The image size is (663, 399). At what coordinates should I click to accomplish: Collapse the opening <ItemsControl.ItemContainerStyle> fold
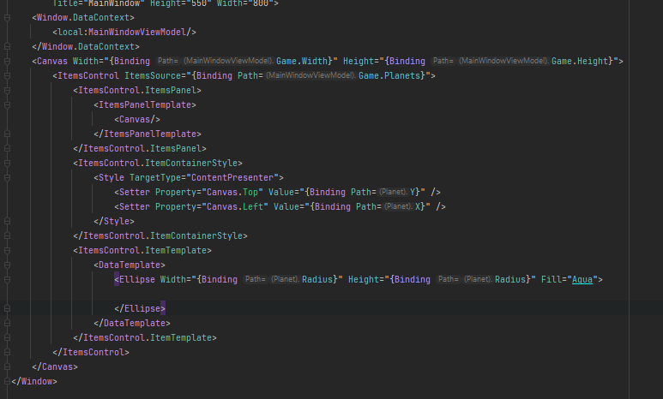[7, 164]
